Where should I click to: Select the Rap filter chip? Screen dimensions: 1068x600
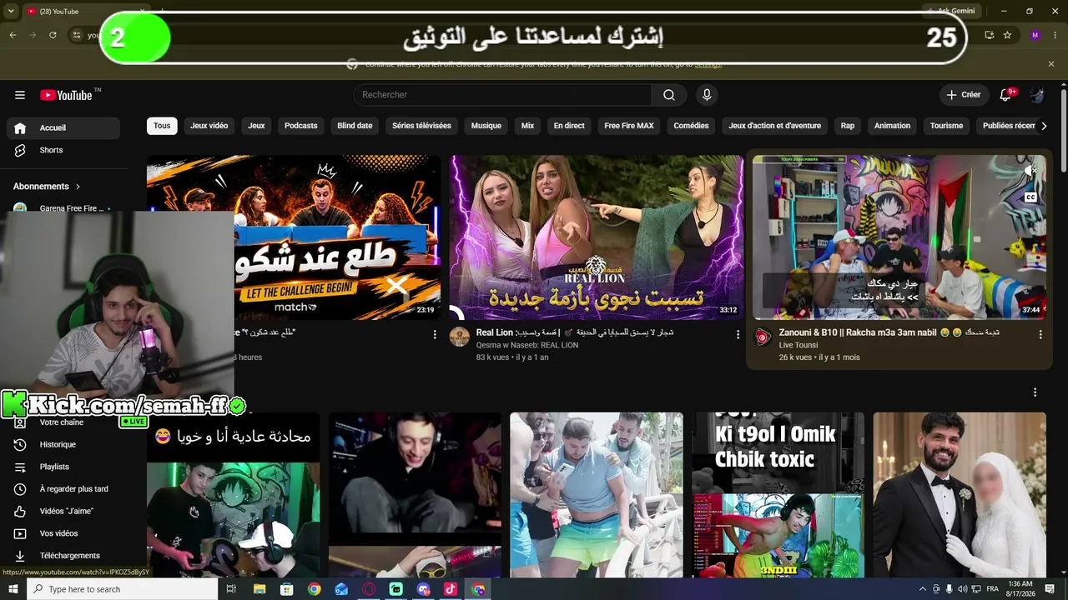tap(848, 126)
